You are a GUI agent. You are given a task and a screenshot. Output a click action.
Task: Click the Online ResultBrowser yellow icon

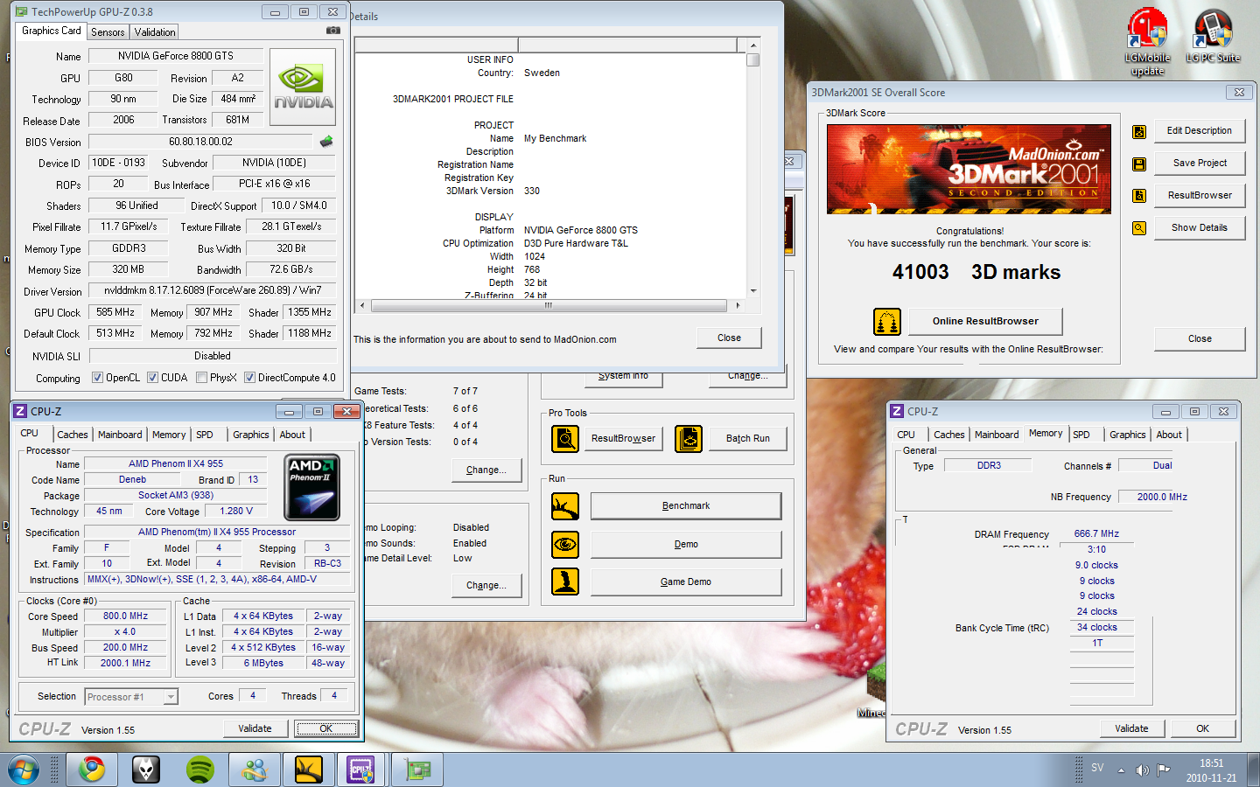tap(887, 322)
